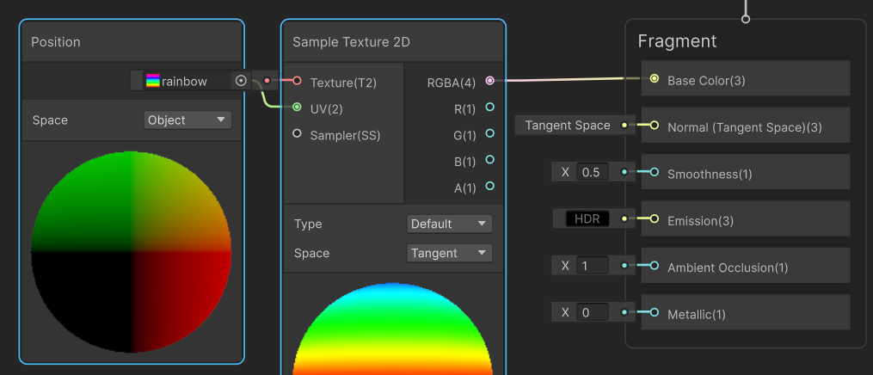
Task: Click the Normal (Tangent Space) input port
Action: point(655,126)
